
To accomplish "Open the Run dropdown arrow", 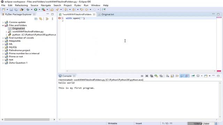I will tap(39, 10).
